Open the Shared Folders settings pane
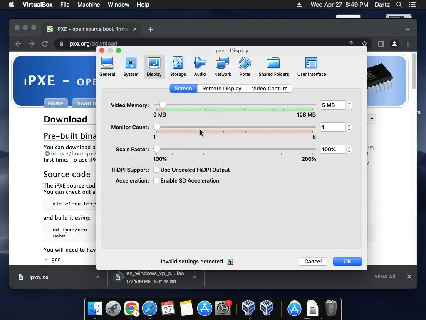This screenshot has height=320, width=426. pyautogui.click(x=274, y=67)
